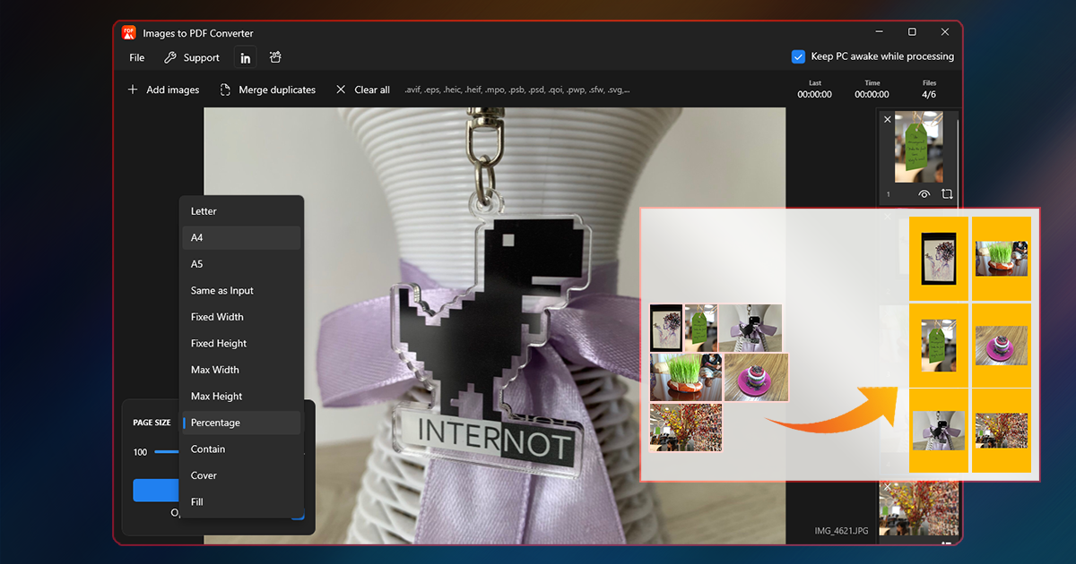Click Merge duplicates in the toolbar
Image resolution: width=1076 pixels, height=564 pixels.
click(267, 90)
